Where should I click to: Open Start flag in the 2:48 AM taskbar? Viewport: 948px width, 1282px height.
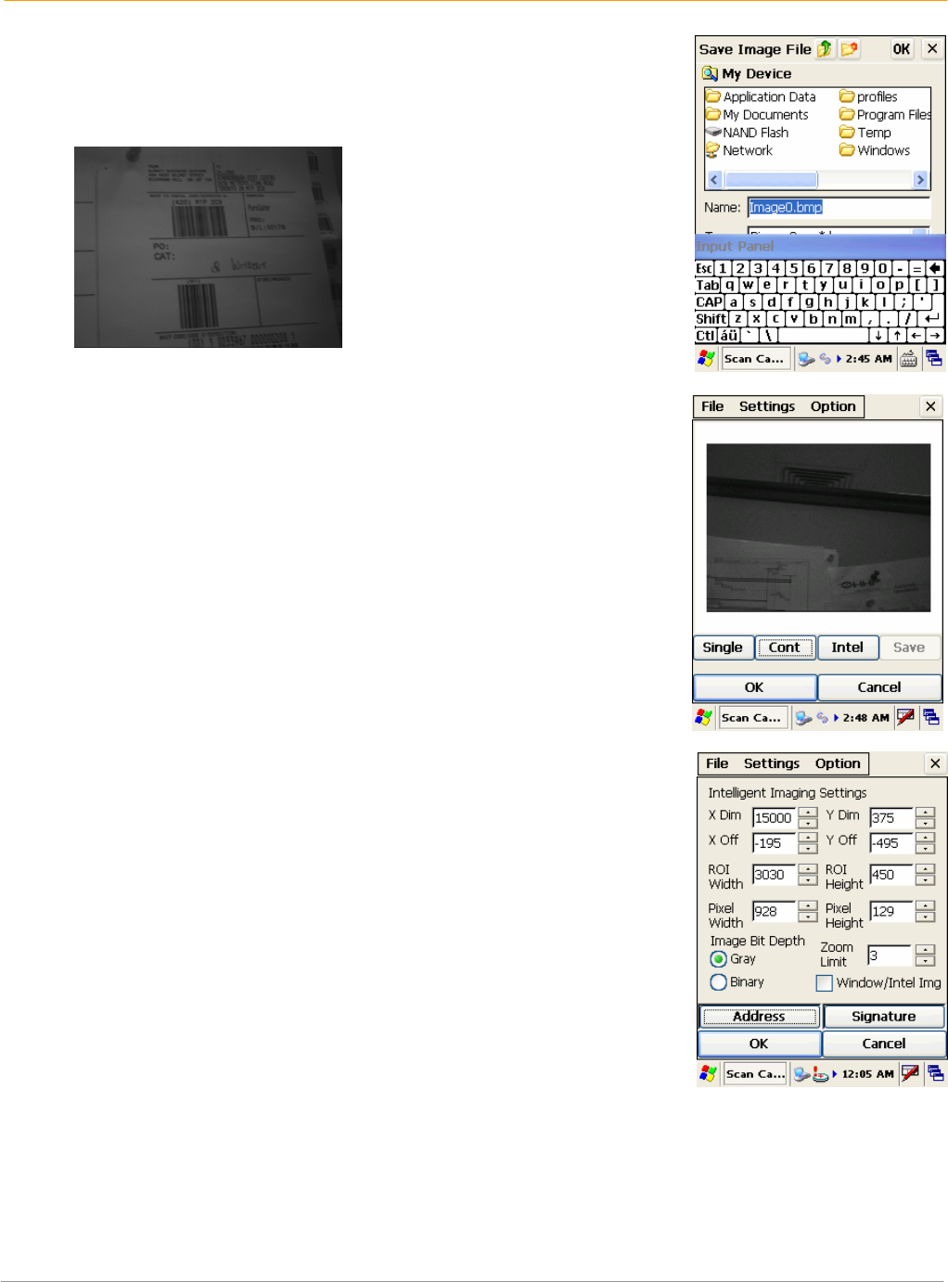[x=704, y=717]
